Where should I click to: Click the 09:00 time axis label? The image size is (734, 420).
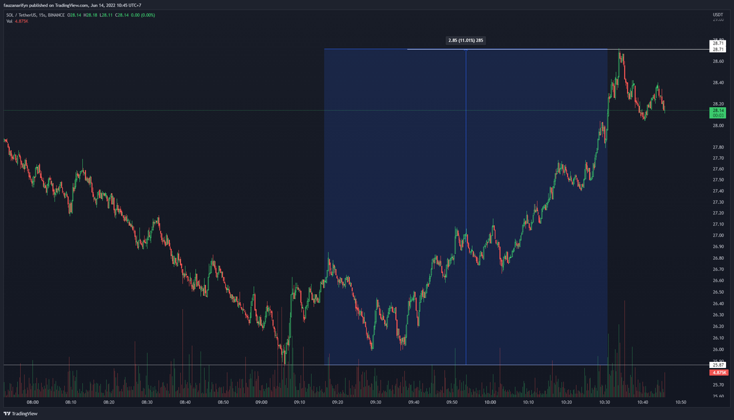262,402
